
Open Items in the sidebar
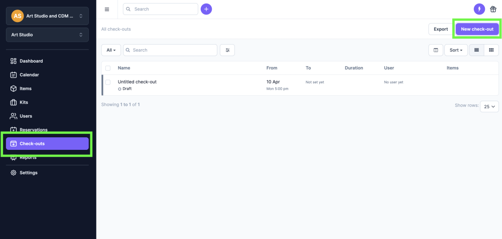25,89
